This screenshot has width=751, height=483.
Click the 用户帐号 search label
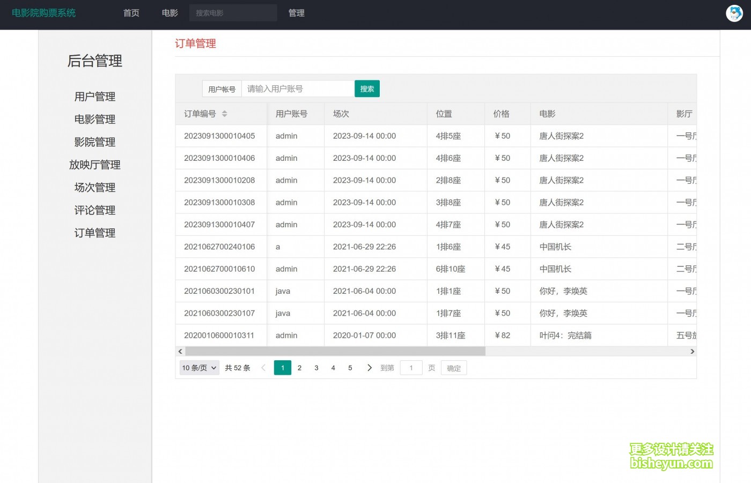pos(222,89)
